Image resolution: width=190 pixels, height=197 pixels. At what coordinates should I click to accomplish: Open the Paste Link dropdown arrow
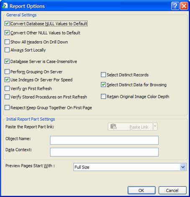155,127
